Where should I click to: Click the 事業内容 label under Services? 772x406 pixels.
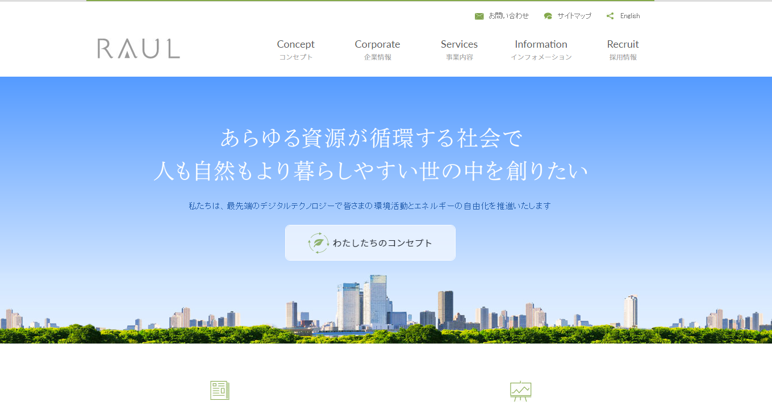[x=460, y=57]
